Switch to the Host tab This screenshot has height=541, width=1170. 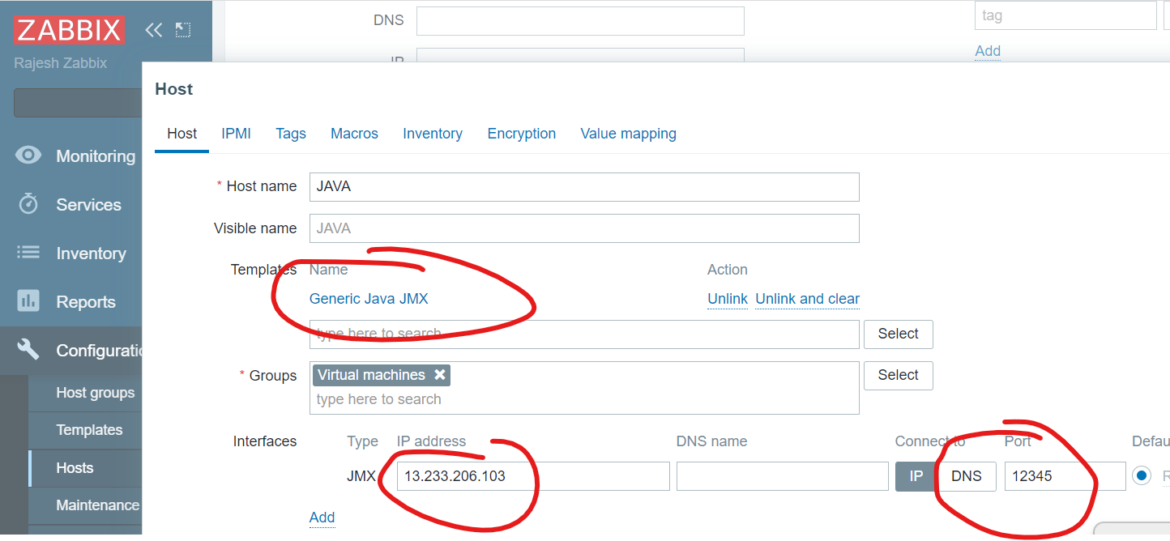181,134
